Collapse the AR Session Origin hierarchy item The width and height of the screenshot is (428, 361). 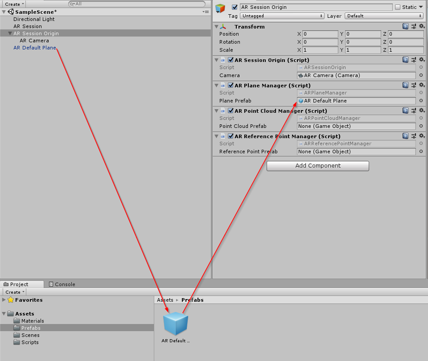coord(10,33)
